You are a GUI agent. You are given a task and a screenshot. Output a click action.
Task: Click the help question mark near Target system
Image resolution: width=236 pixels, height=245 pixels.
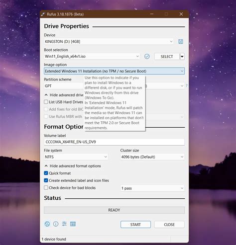point(186,85)
